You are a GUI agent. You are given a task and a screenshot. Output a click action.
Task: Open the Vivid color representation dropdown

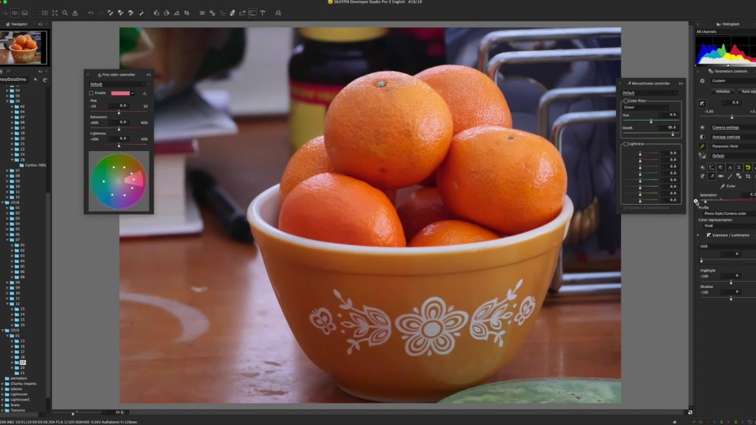[729, 225]
